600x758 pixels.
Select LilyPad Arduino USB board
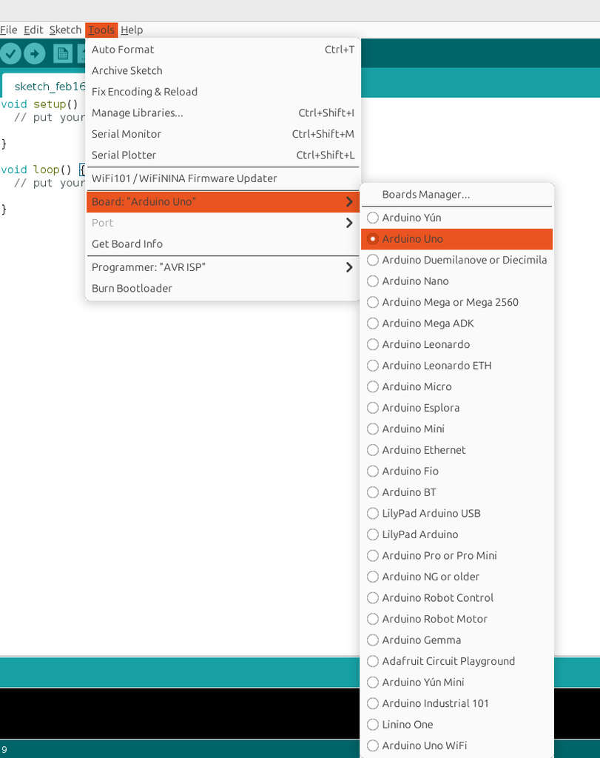click(x=456, y=514)
